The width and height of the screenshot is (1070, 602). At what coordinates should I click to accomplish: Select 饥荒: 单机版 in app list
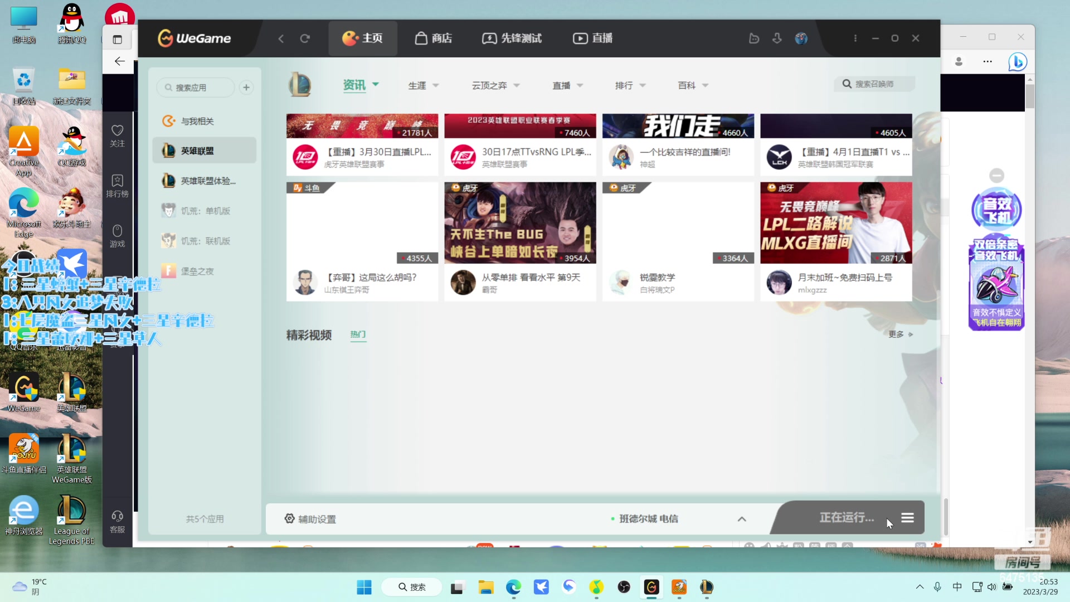[x=204, y=211]
